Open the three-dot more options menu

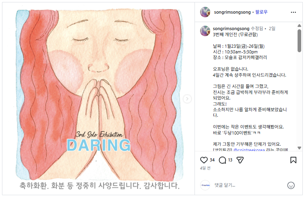293,12
